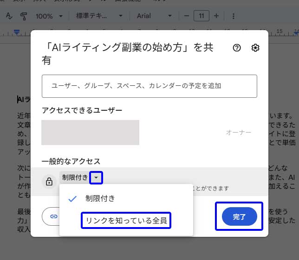Select the checked 制限付き option
Screen dimensions: 299x260
pos(100,198)
